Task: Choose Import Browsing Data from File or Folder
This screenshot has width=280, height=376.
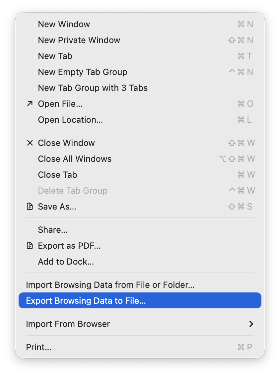Action: coord(110,285)
